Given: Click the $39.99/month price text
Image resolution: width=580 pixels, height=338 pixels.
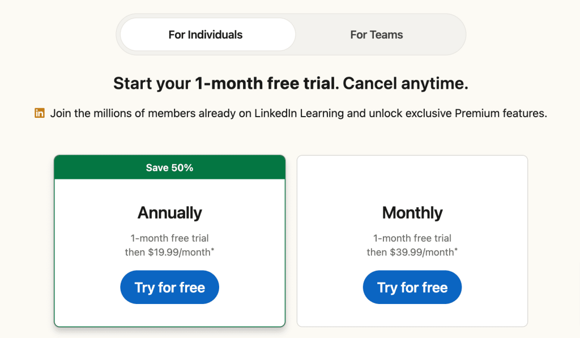Looking at the screenshot, I should coord(421,252).
